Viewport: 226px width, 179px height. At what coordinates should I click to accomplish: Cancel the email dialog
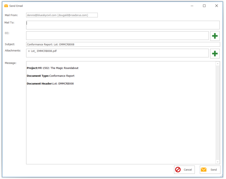click(184, 170)
